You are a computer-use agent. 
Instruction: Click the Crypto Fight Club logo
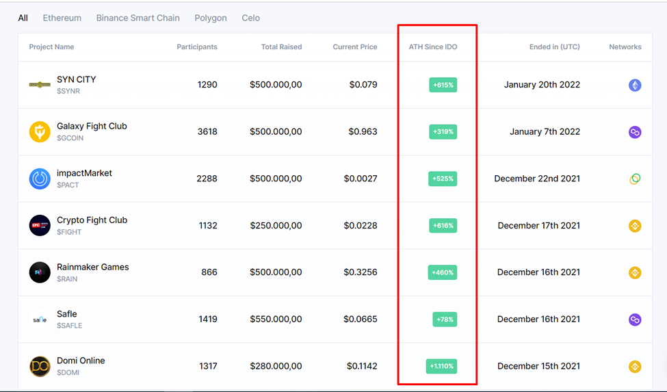(x=40, y=225)
